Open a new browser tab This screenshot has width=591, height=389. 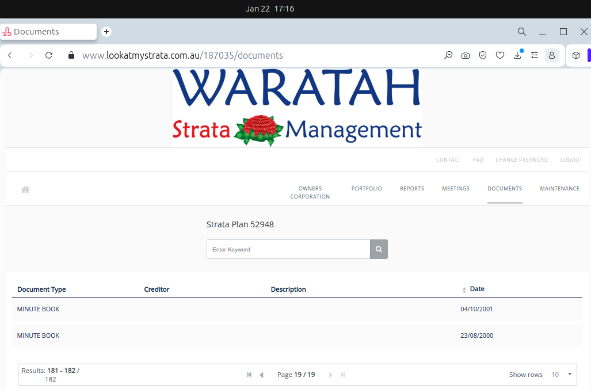point(106,32)
